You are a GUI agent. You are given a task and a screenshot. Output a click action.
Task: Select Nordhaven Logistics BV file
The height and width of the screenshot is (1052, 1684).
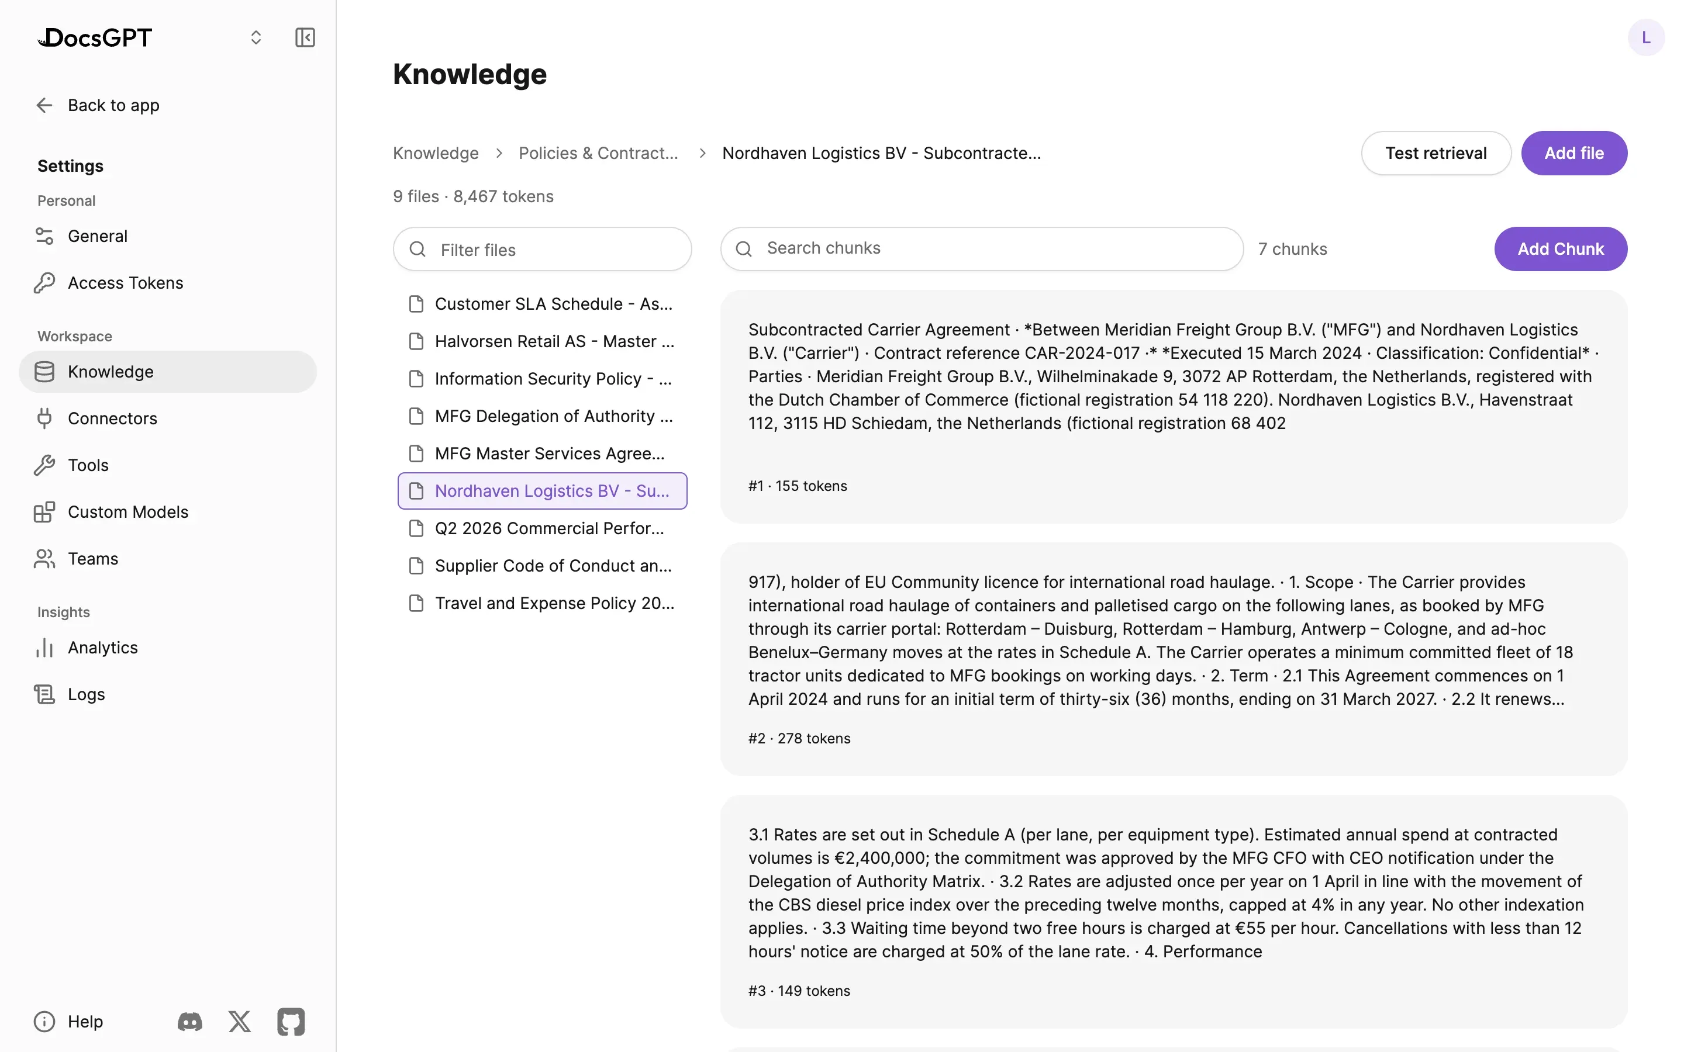[x=542, y=491]
